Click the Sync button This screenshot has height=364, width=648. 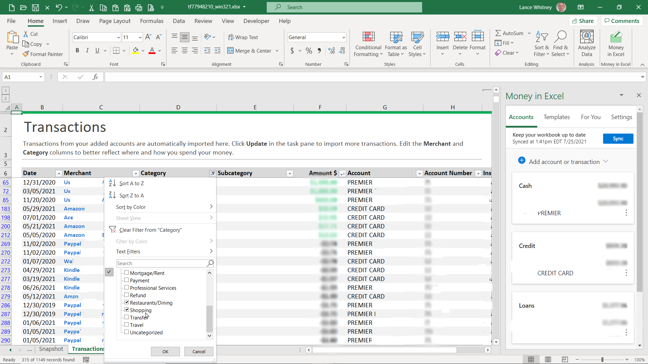[x=618, y=139]
